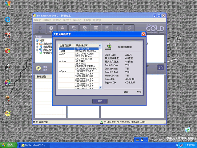
Task: Open the 說明(H) menu
Action: coord(97,20)
